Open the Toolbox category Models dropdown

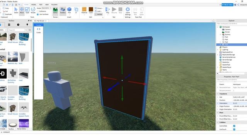pos(3,30)
